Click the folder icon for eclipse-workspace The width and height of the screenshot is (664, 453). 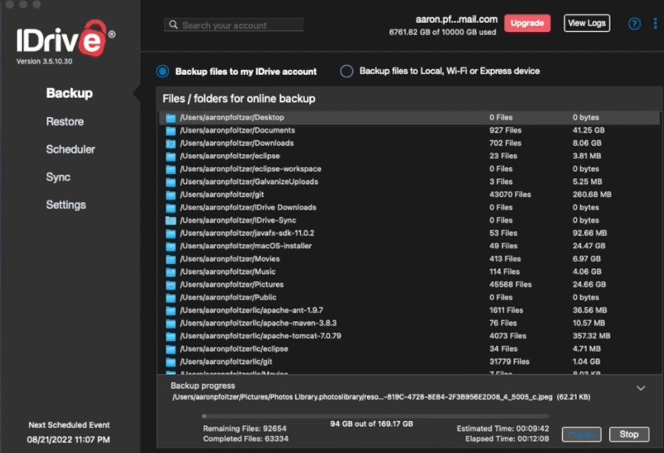pos(171,169)
